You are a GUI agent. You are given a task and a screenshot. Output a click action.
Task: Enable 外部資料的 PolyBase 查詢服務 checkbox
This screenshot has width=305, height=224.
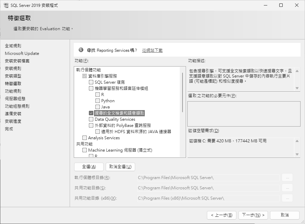pyautogui.click(x=91, y=126)
